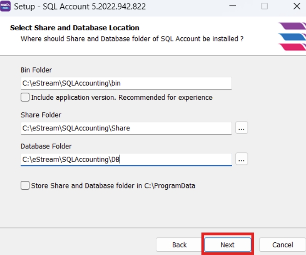Image resolution: width=306 pixels, height=255 pixels.
Task: Click the Share Folder label
Action: click(41, 115)
